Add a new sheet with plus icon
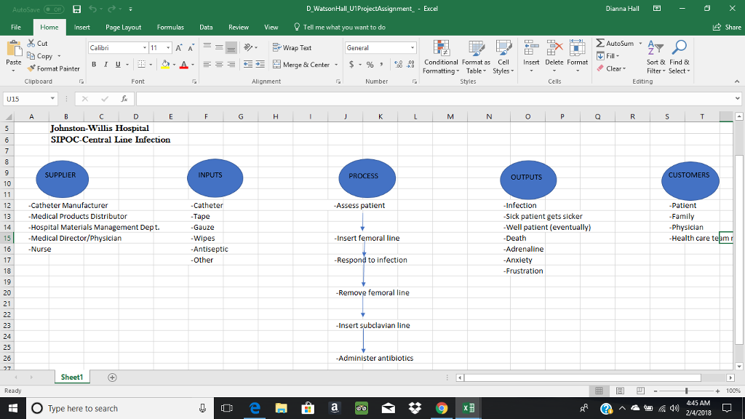Viewport: 745px width, 419px height. coord(112,378)
